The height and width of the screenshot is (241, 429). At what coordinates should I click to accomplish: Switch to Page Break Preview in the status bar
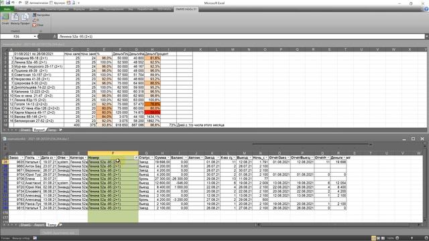383,238
